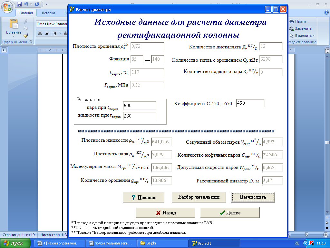Image resolution: width=330 pixels, height=248 pixels.
Task: Select Format Painter brush icon in Word
Action: point(26,36)
